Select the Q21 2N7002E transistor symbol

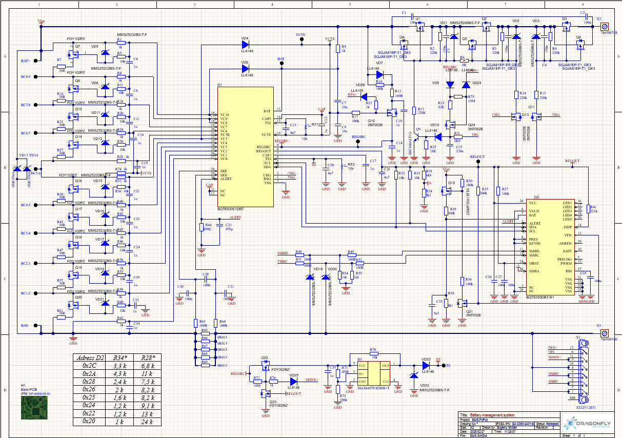pyautogui.click(x=462, y=304)
